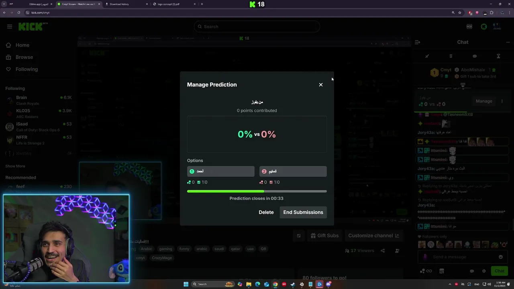514x289 pixels.
Task: Show hidden tray icons chevron
Action: [450, 284]
